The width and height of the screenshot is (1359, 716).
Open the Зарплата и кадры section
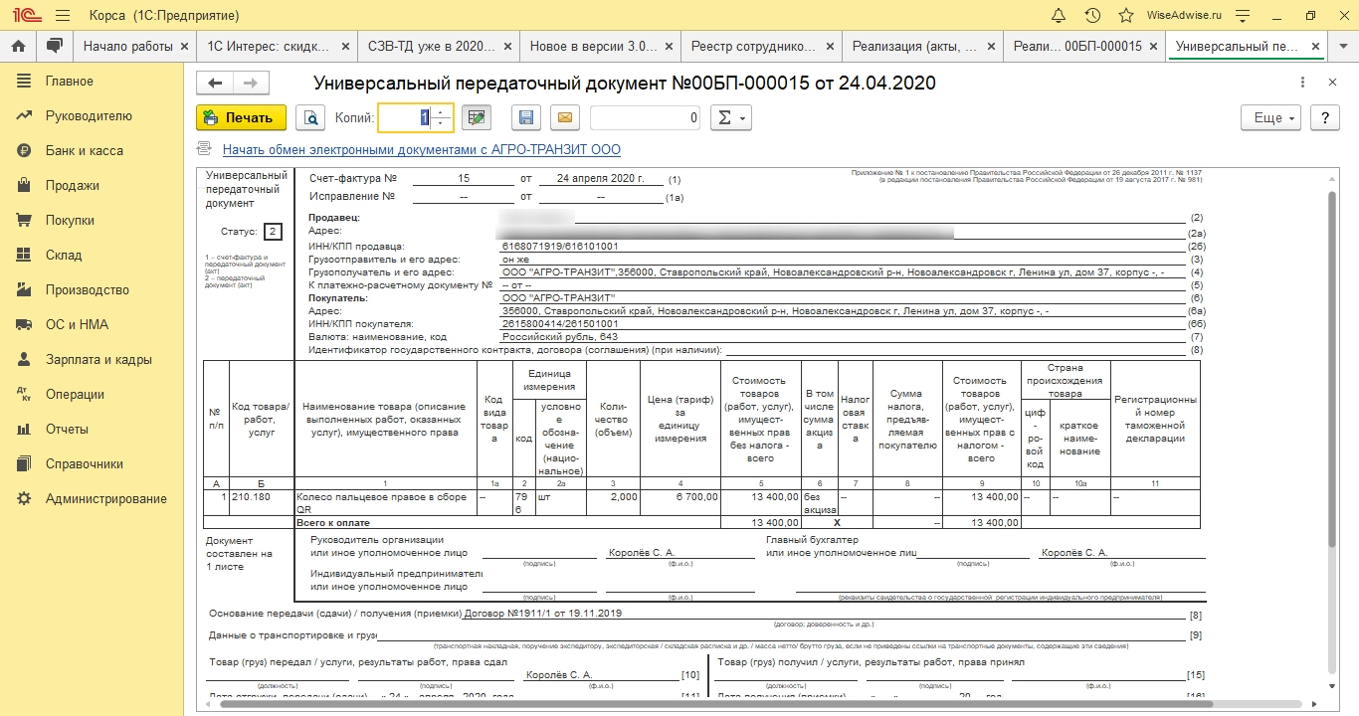[x=98, y=359]
